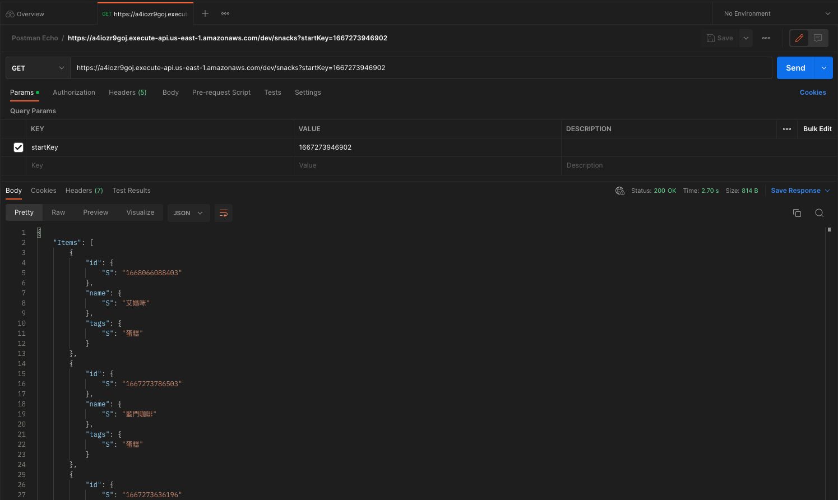Open the GET method dropdown
Screen dimensions: 838x500
pos(38,68)
